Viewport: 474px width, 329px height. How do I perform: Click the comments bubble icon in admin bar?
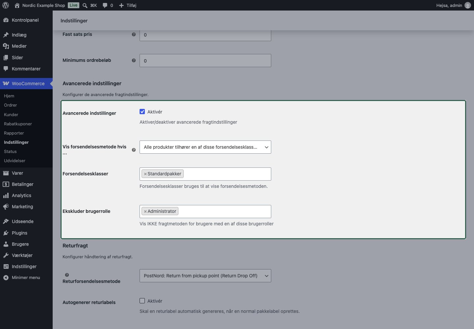[105, 5]
